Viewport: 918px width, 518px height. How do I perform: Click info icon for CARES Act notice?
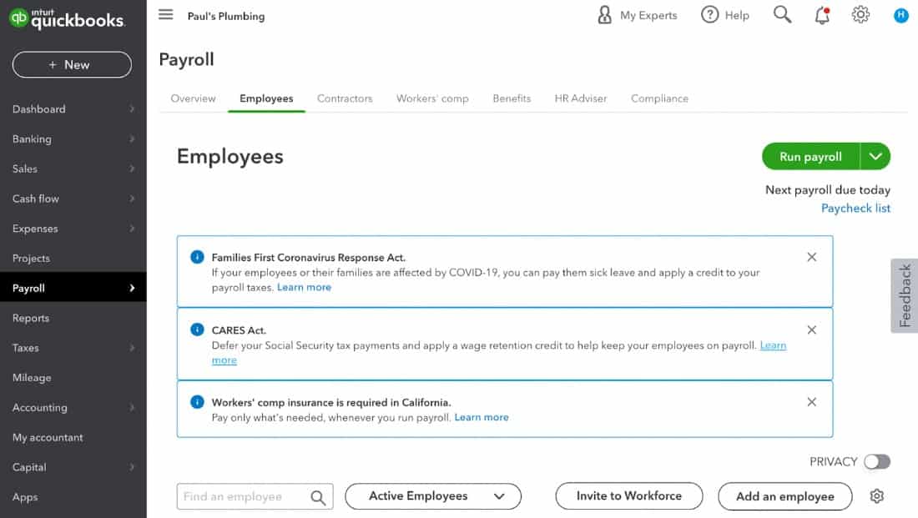pos(197,329)
